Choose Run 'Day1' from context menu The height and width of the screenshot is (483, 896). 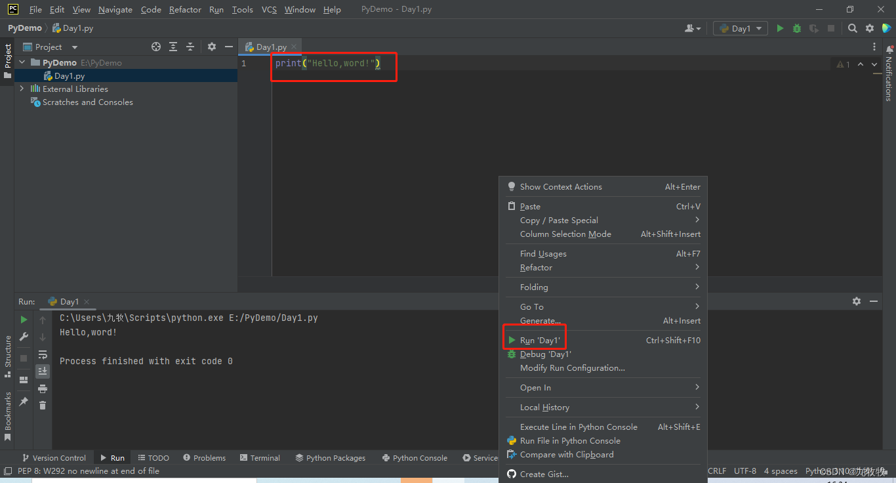tap(603, 340)
